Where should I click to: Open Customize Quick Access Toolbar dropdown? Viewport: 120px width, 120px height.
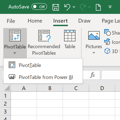click(x=110, y=7)
